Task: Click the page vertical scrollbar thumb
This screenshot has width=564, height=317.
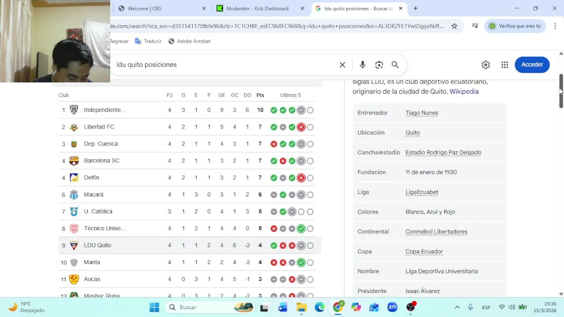Action: point(561,91)
